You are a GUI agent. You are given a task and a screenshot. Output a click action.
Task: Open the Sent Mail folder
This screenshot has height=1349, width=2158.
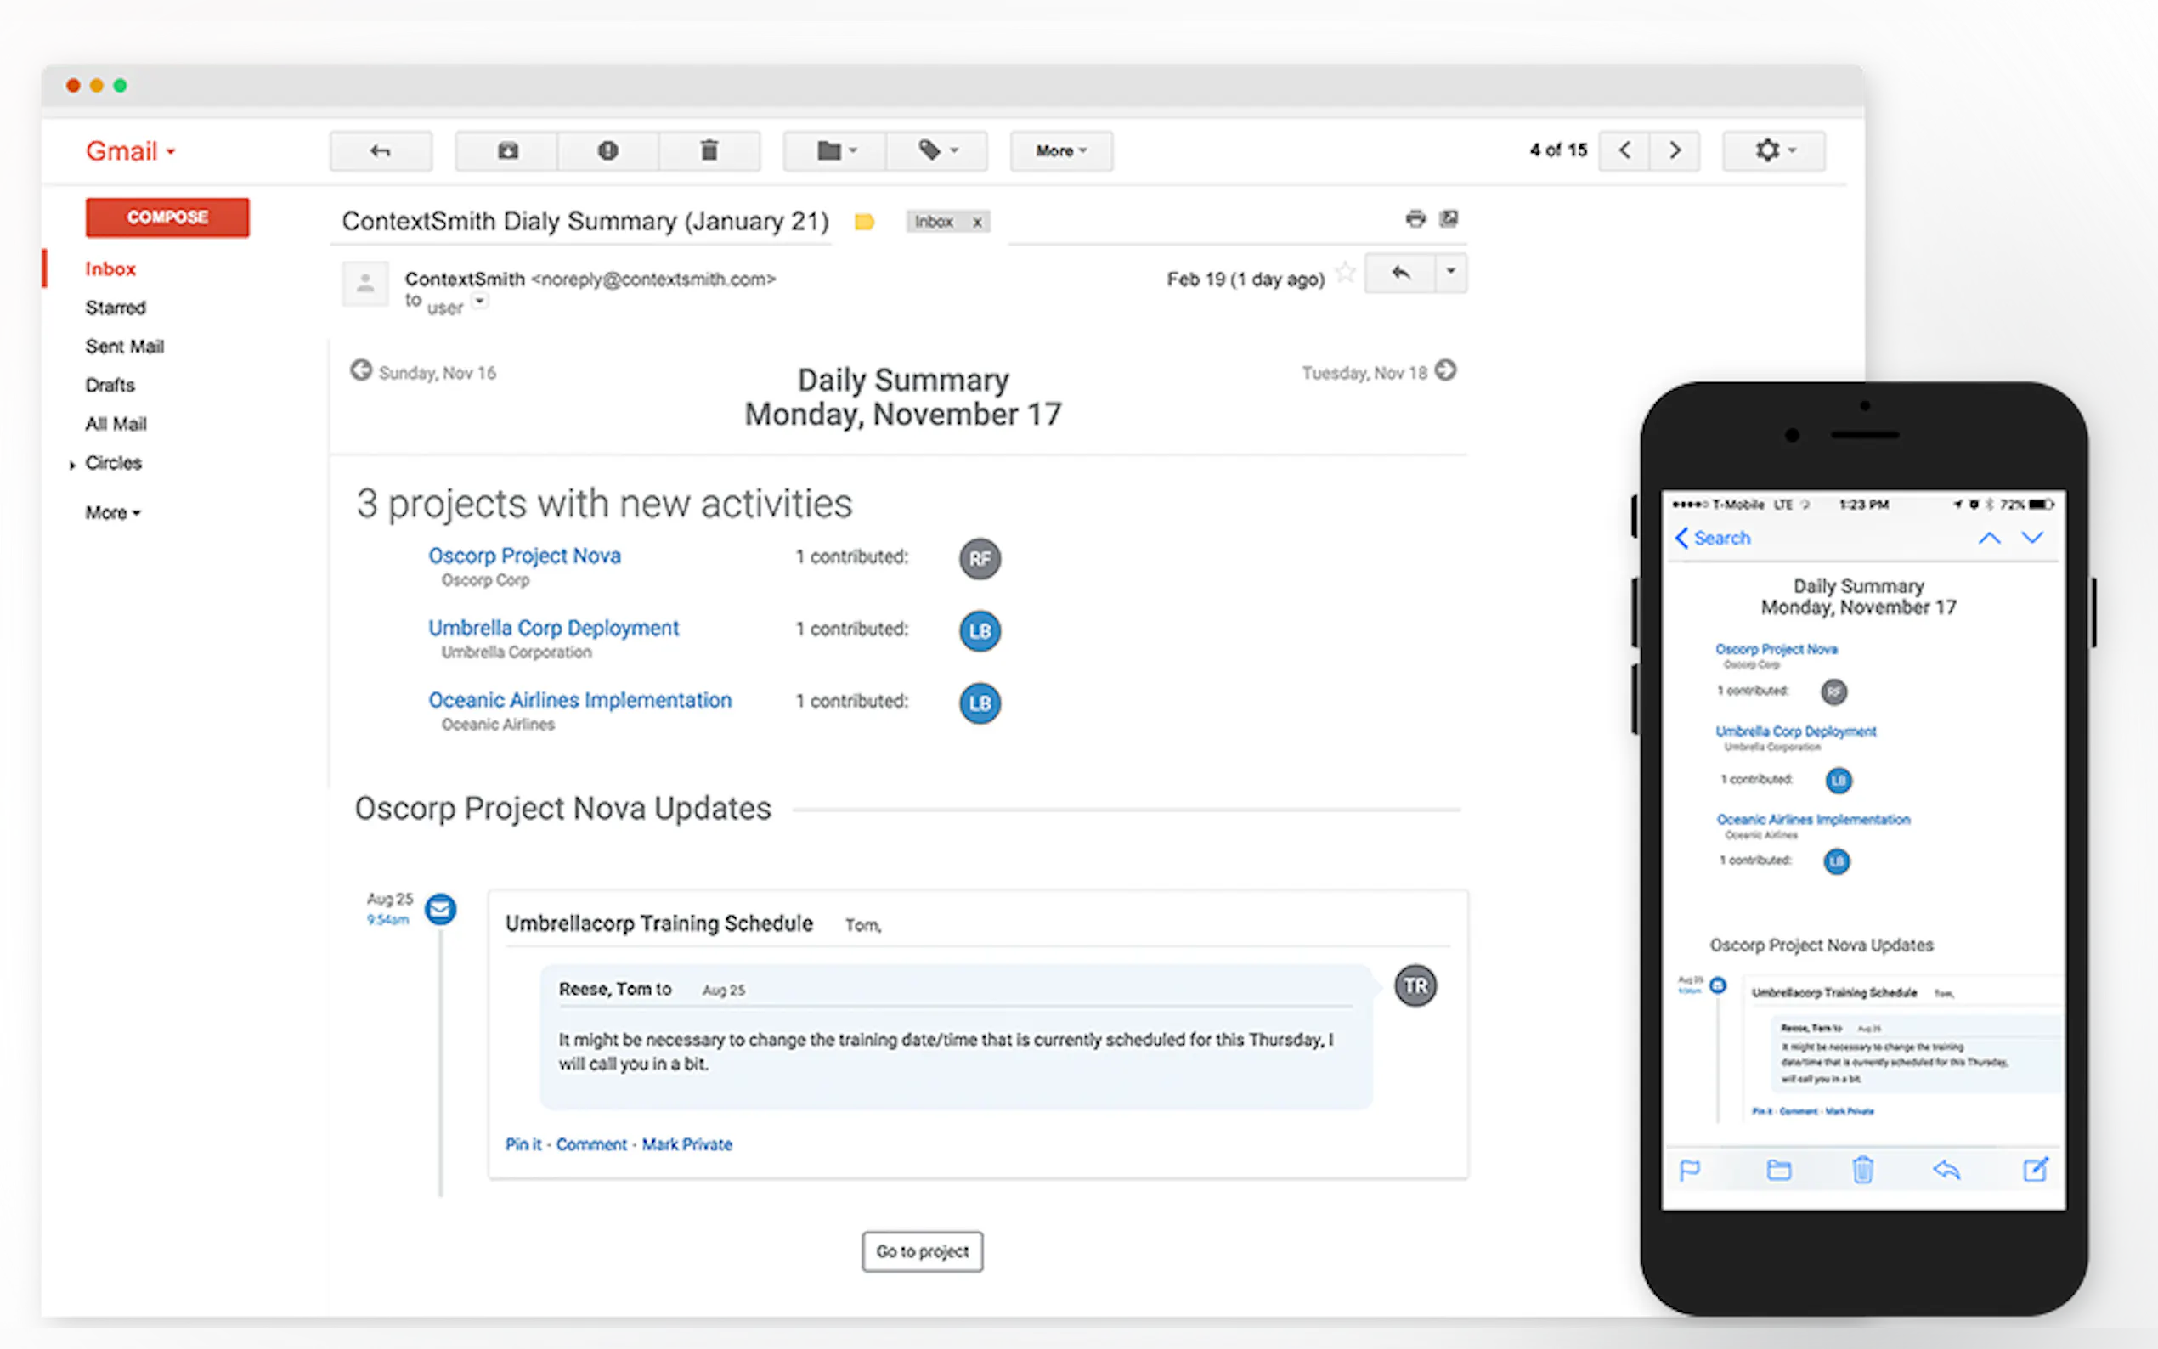click(124, 347)
